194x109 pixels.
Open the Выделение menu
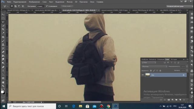click(x=60, y=2)
